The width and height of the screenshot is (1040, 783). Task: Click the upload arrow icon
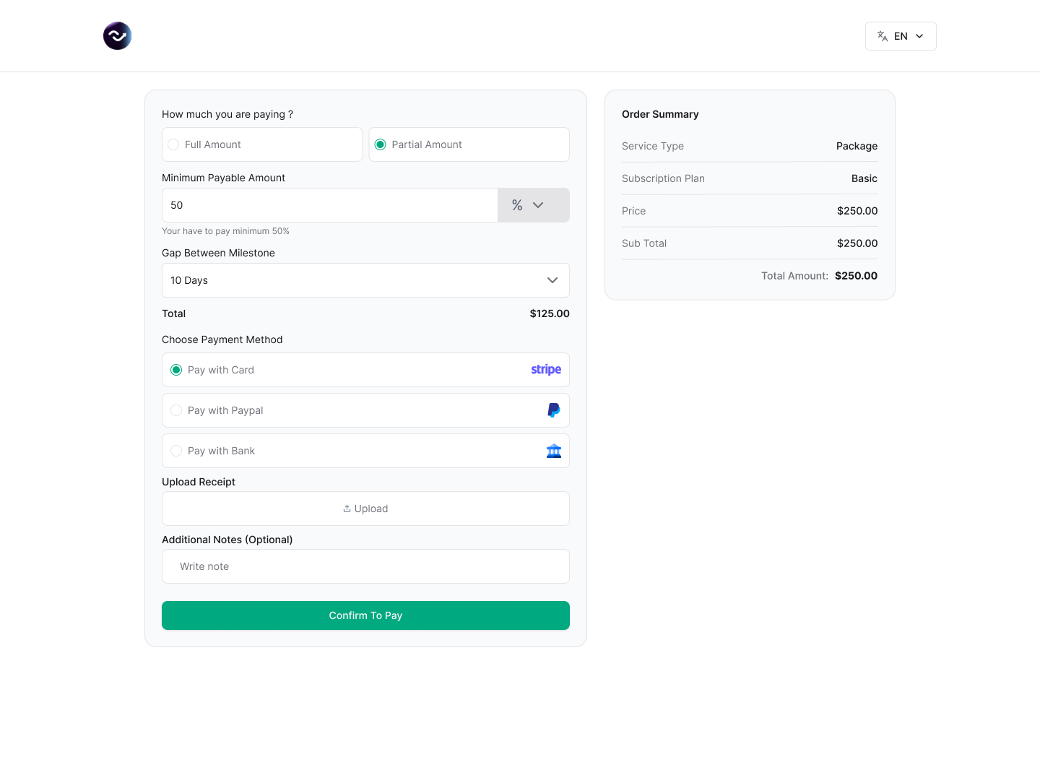click(x=347, y=509)
